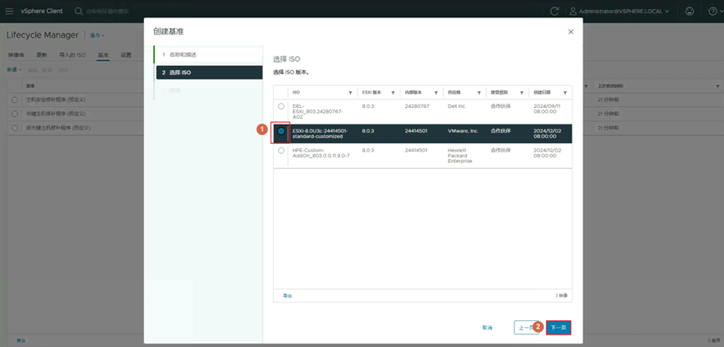The width and height of the screenshot is (724, 347).
Task: Click the filter icon in 供应商 column
Action: (480, 92)
